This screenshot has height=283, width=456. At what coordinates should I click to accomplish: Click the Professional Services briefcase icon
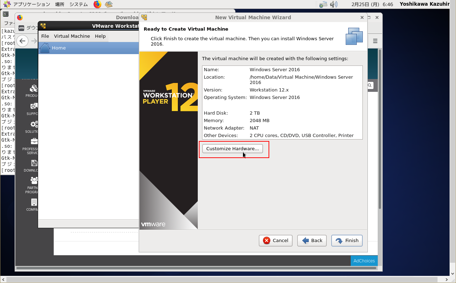tap(34, 142)
